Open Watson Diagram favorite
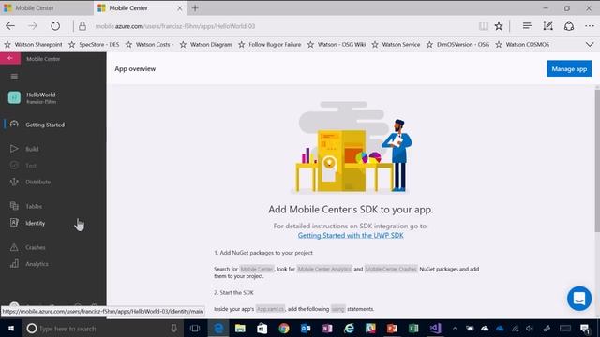This screenshot has width=600, height=337. coord(206,45)
